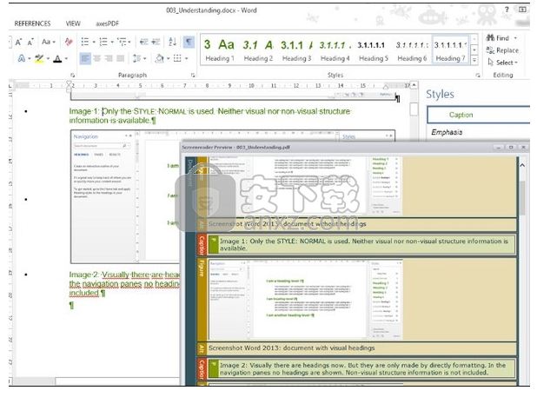537x397 pixels.
Task: Apply Heading 3 style
Action: pos(296,50)
